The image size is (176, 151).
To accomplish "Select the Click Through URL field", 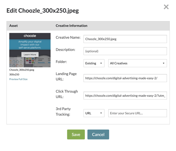I will 125,96.
